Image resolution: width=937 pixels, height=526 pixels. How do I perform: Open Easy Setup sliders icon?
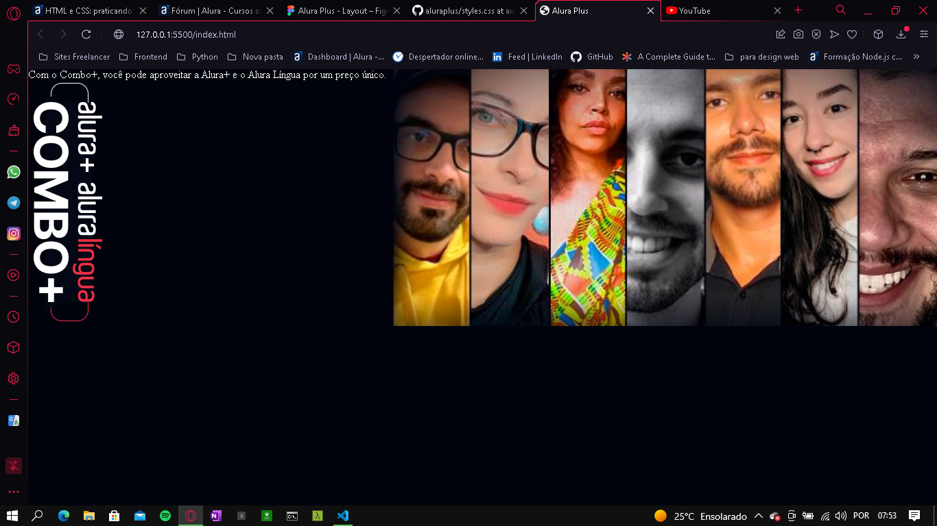[924, 34]
